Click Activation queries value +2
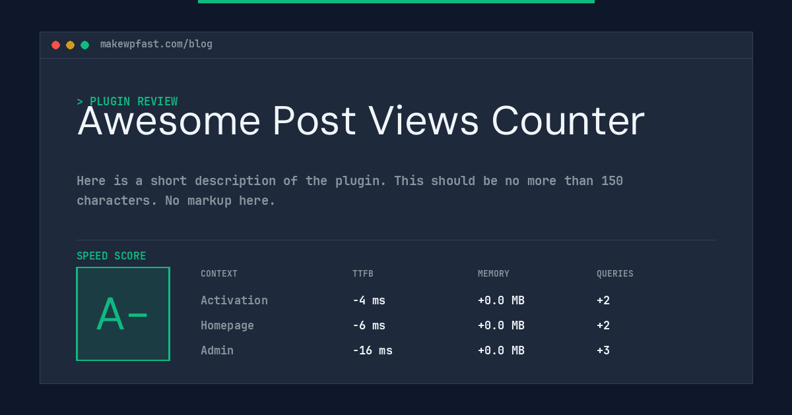The image size is (792, 415). click(x=603, y=300)
